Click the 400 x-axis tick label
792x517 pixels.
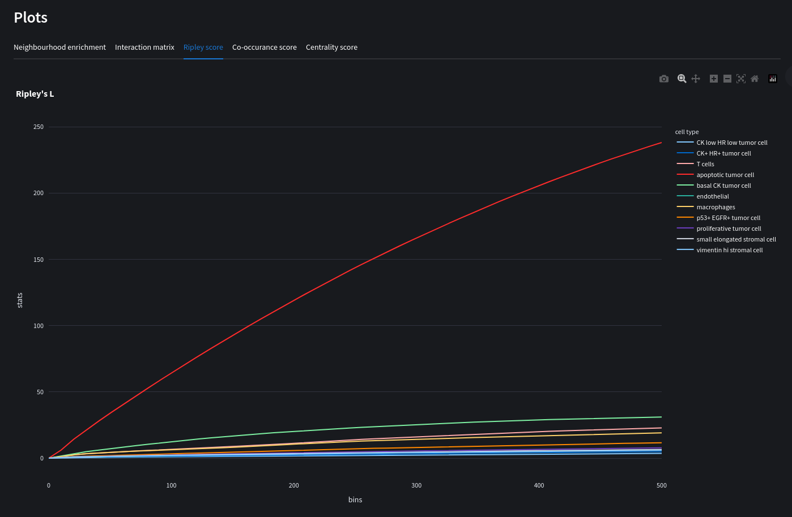(x=539, y=485)
